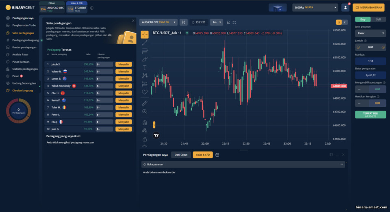Select the trend line drawing tool
390x212 pixels.
145,43
